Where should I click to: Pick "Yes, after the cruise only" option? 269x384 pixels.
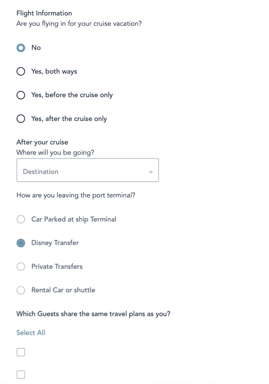pos(21,118)
